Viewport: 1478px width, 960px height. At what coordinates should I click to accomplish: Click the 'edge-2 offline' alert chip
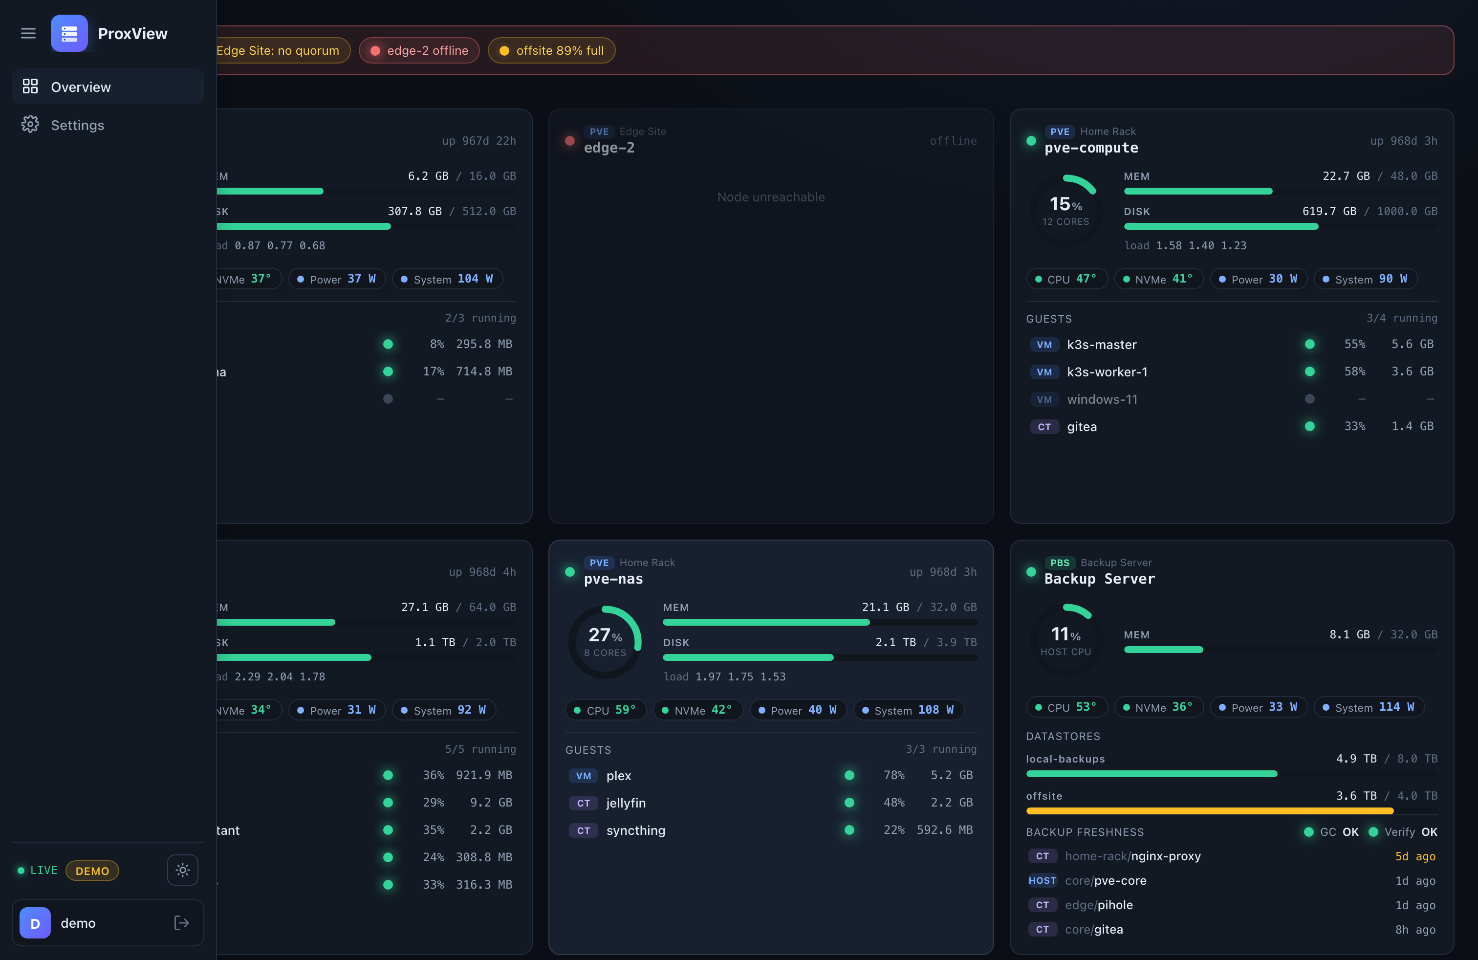[x=419, y=50]
